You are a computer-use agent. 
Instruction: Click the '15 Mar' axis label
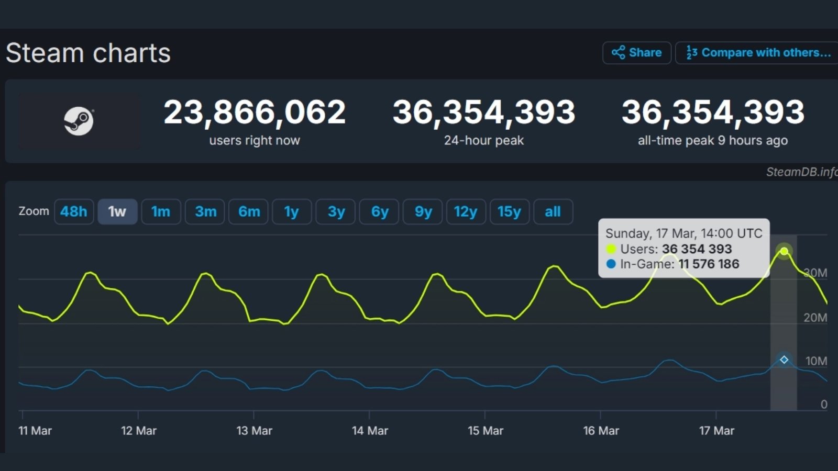486,431
